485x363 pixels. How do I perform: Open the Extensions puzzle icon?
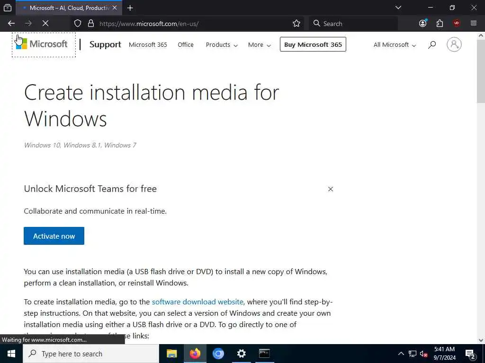440,23
